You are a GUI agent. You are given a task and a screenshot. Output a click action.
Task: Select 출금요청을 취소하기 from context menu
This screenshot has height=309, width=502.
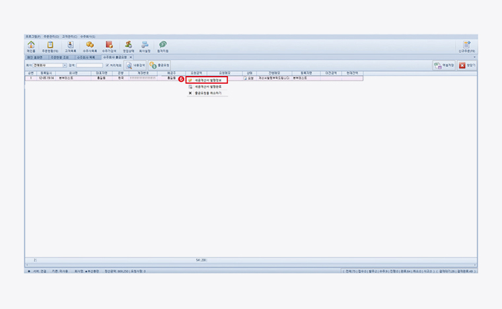coord(207,93)
